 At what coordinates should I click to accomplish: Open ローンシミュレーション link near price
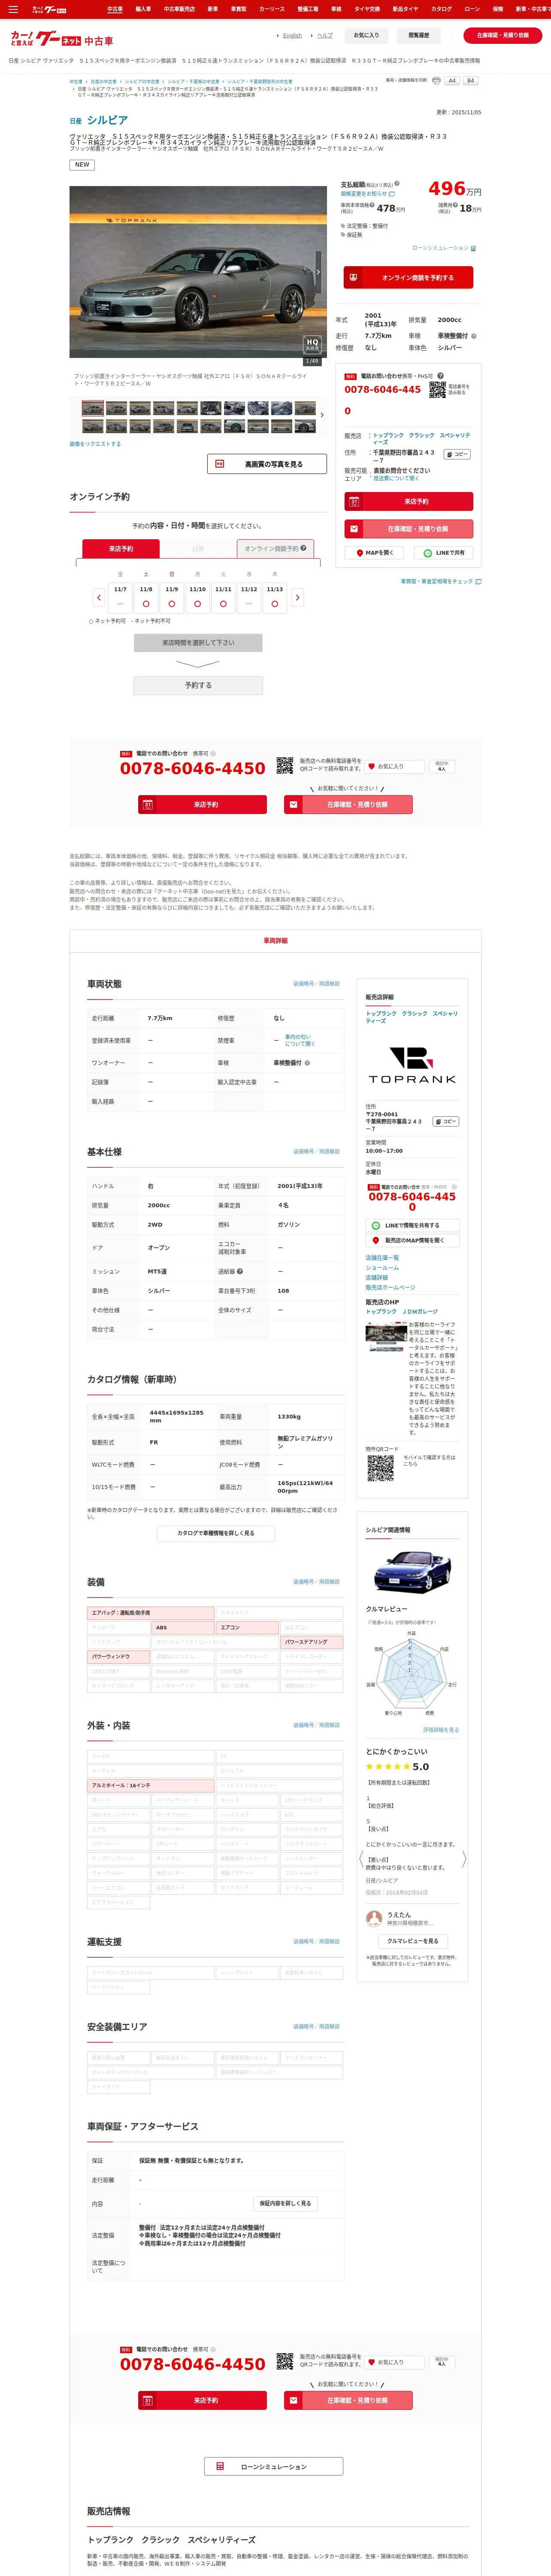pyautogui.click(x=444, y=248)
